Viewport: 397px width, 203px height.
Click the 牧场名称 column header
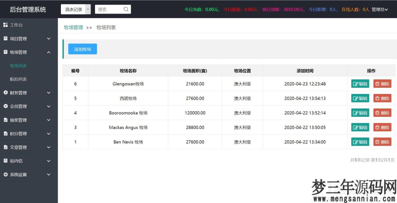(x=128, y=71)
